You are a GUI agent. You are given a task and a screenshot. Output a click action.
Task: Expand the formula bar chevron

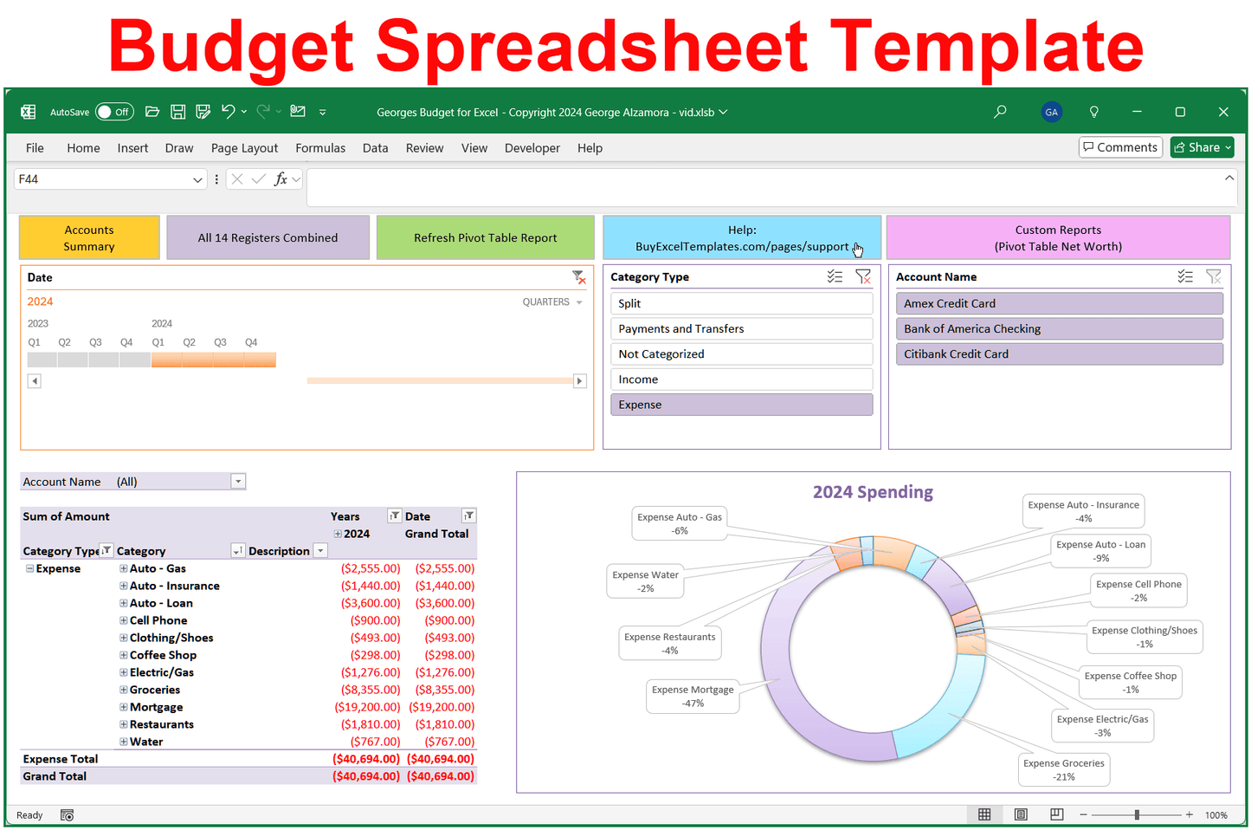[1229, 178]
